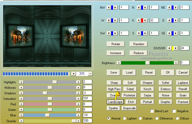
Task: Click the filter preview image
Action: (x=47, y=36)
